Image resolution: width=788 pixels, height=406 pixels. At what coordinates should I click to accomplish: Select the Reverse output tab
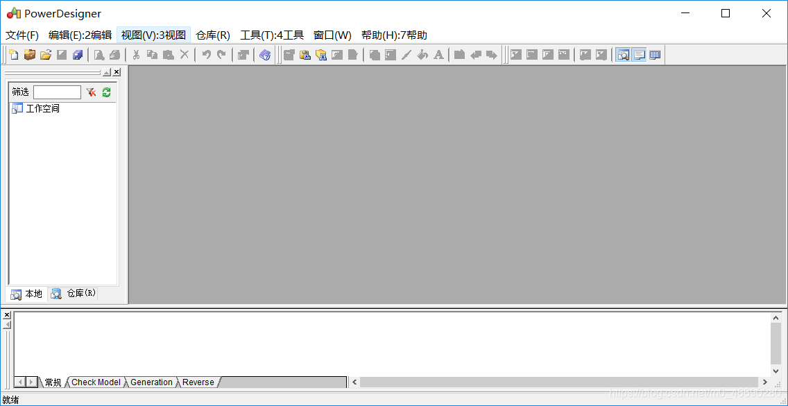coord(198,382)
